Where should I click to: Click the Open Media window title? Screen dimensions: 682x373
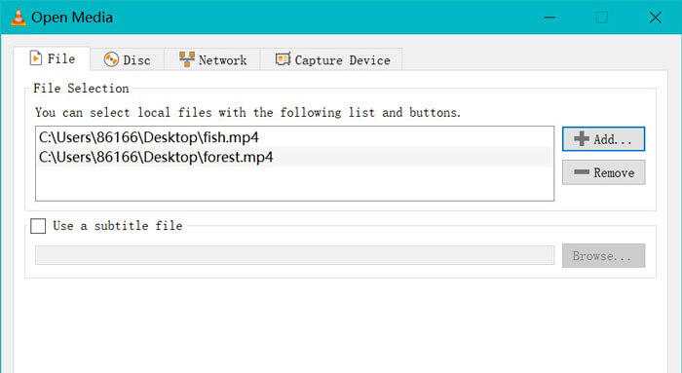pos(72,18)
